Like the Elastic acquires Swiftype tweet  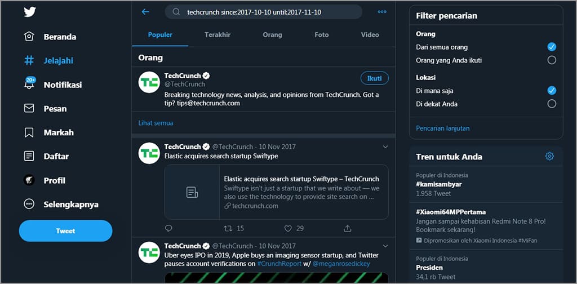tap(288, 228)
